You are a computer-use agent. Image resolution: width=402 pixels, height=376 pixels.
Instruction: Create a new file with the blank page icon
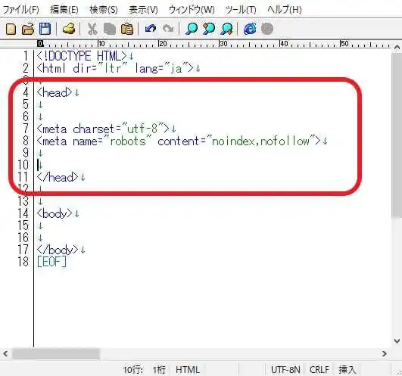click(11, 29)
